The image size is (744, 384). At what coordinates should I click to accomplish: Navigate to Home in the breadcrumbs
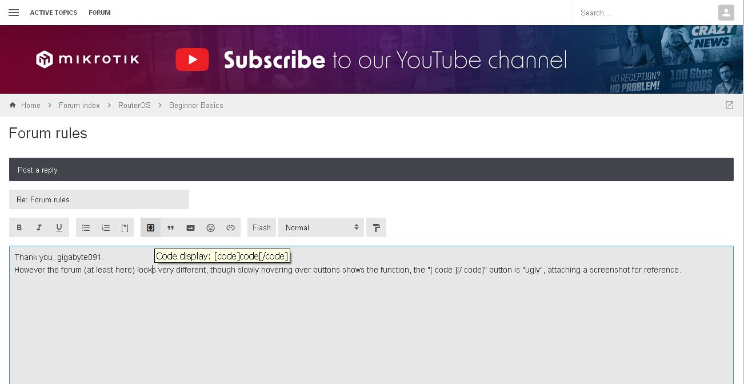pos(31,105)
